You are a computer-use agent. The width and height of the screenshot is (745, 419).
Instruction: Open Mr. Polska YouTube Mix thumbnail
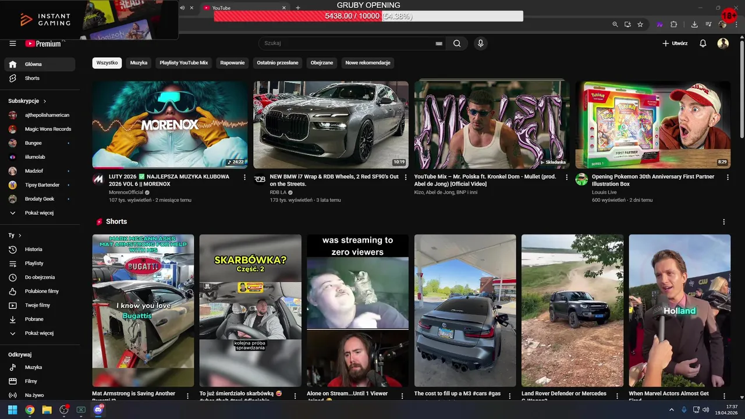[492, 125]
